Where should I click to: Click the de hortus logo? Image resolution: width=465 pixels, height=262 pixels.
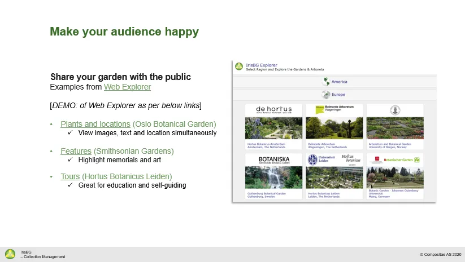click(273, 110)
